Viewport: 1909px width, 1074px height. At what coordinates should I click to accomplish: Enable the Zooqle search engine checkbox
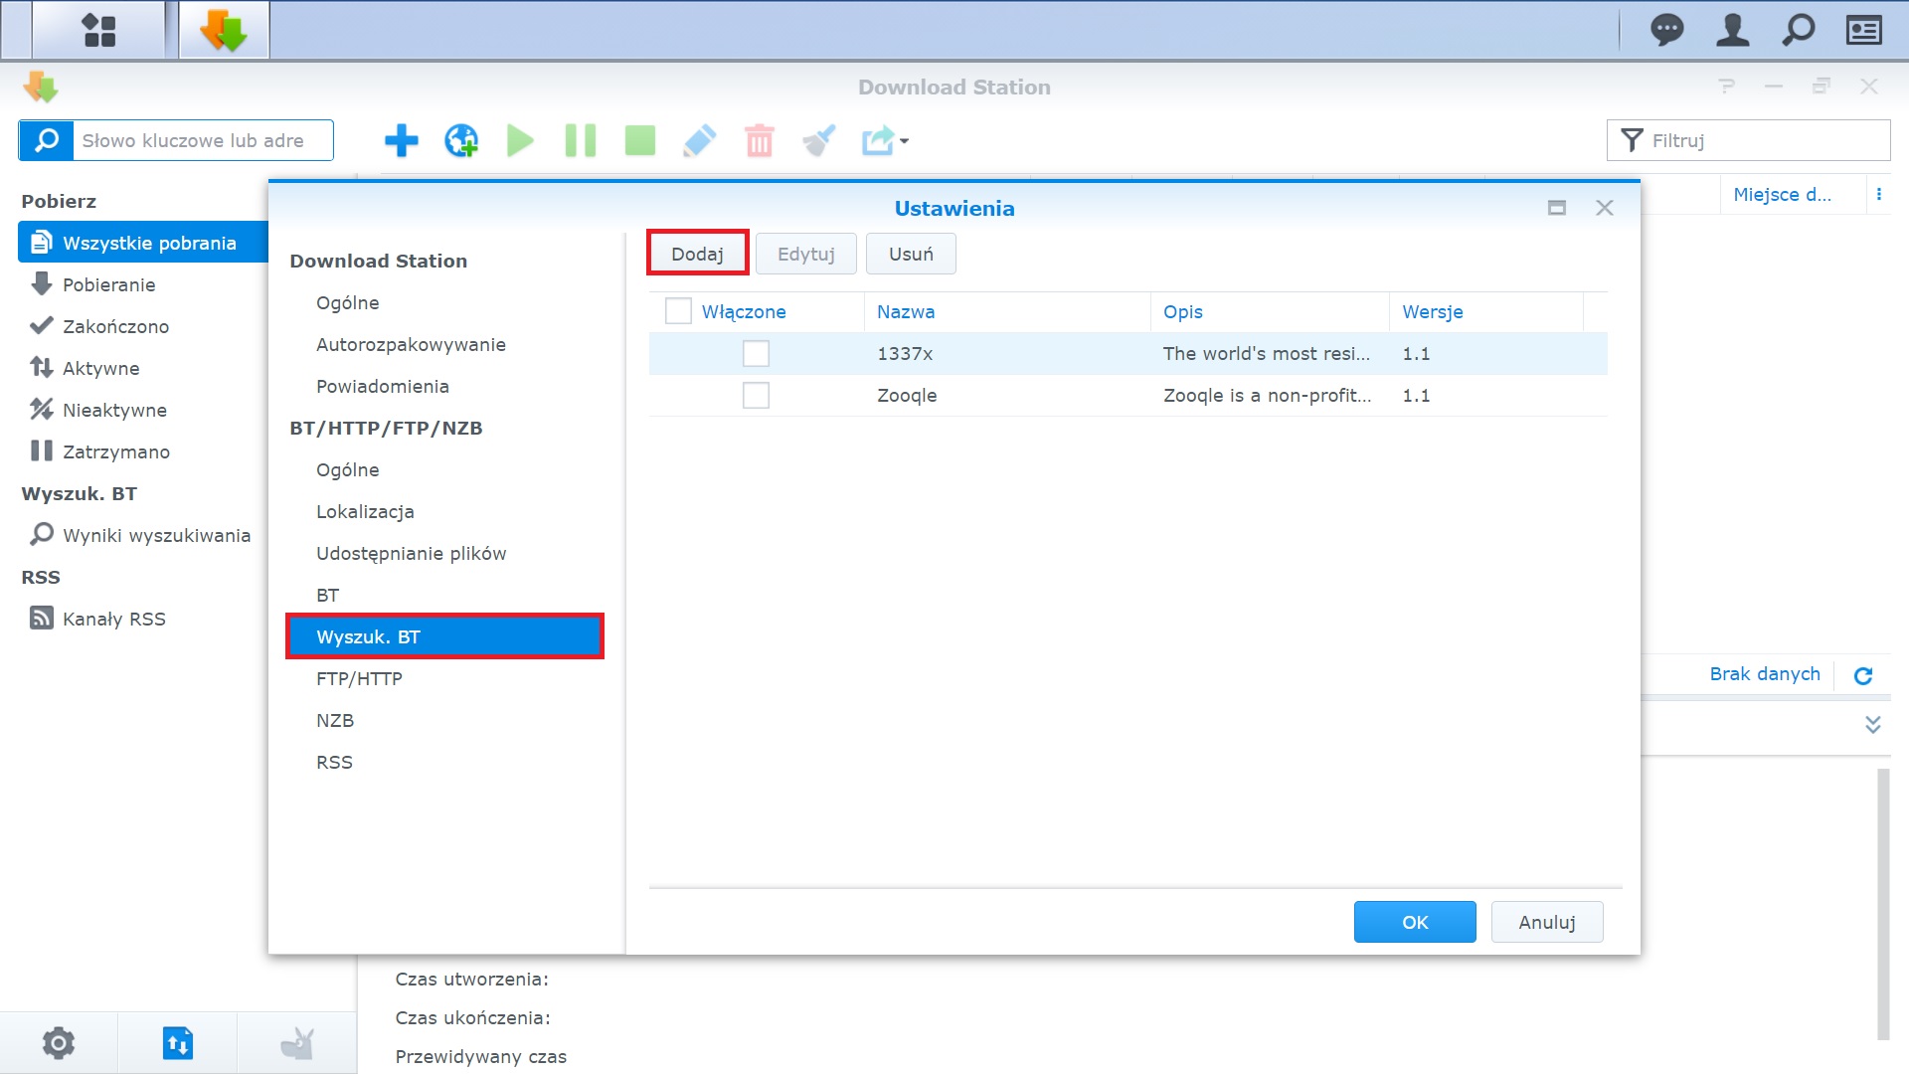756,395
